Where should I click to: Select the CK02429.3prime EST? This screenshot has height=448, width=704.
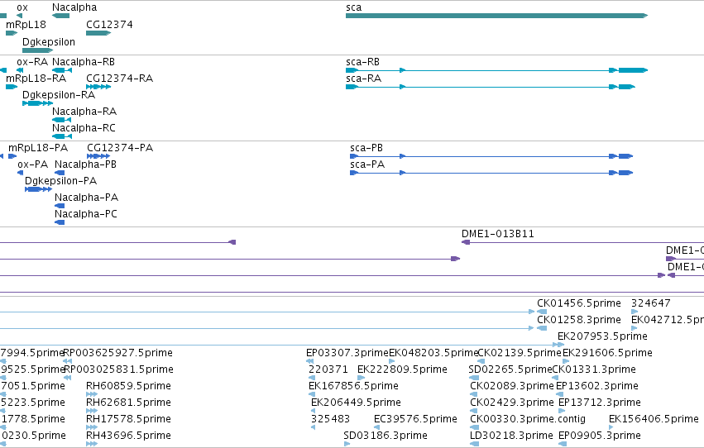click(x=474, y=412)
